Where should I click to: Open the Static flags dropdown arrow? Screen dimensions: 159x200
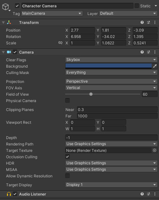click(156, 6)
